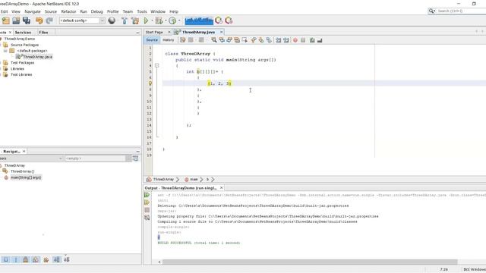Image resolution: width=486 pixels, height=273 pixels.
Task: Open the Edit menu
Action: [x=4, y=11]
